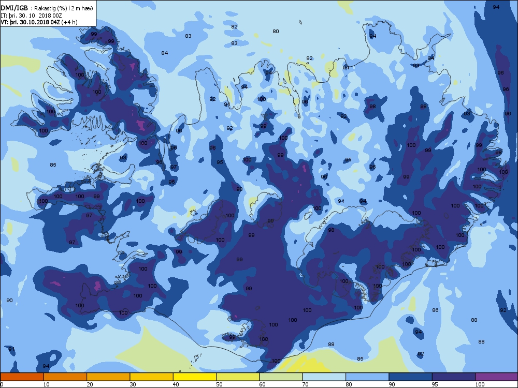Image resolution: width=518 pixels, height=388 pixels.
Task: Click the 10–20 orange legend swatch
Action: 65,377
